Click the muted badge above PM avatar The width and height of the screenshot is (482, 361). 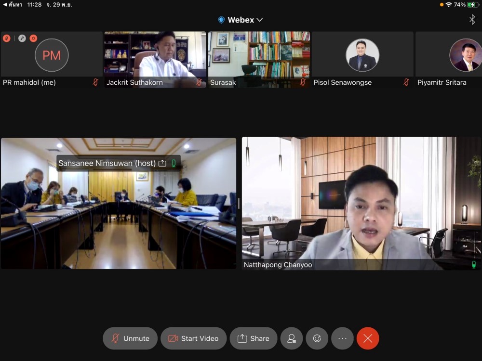(7, 38)
